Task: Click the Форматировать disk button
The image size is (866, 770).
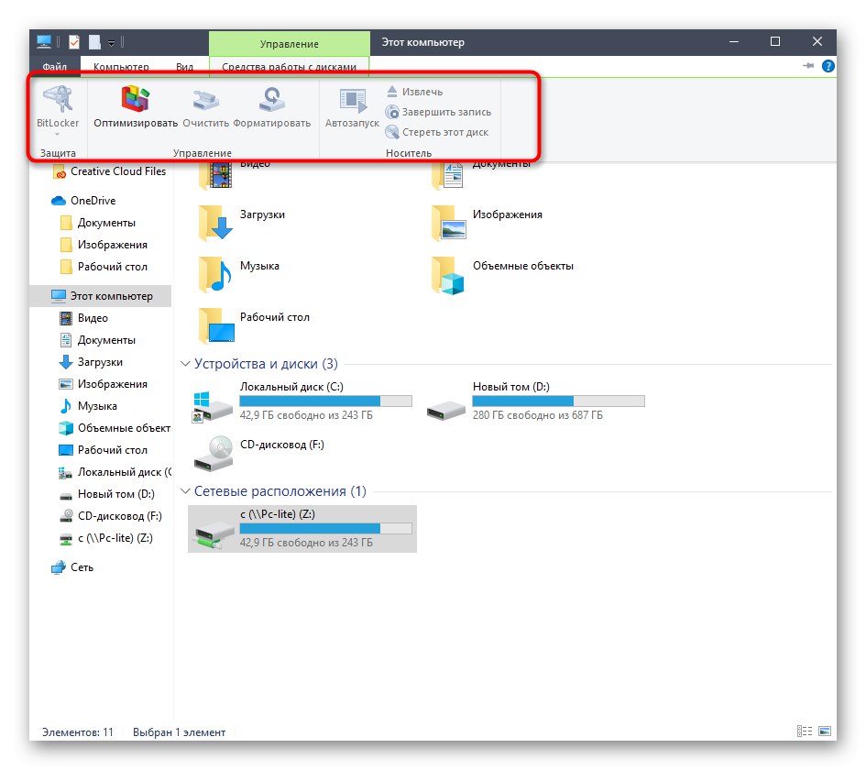Action: pos(272,107)
